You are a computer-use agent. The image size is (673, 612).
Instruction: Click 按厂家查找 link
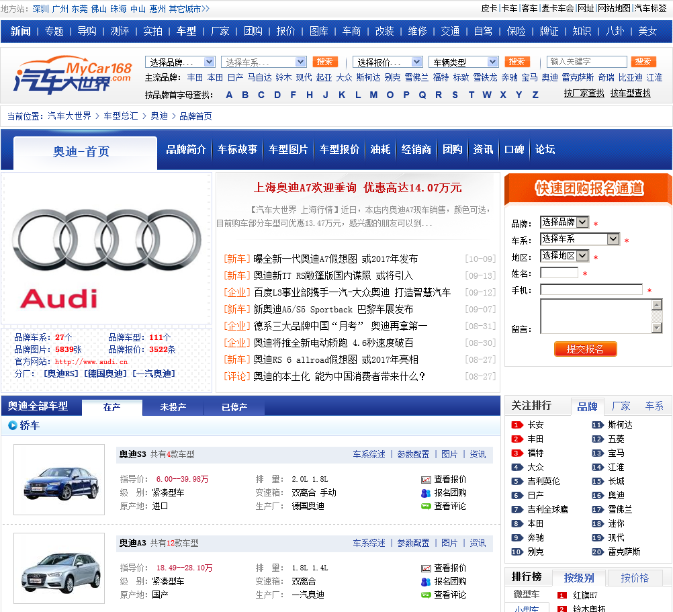coord(584,93)
